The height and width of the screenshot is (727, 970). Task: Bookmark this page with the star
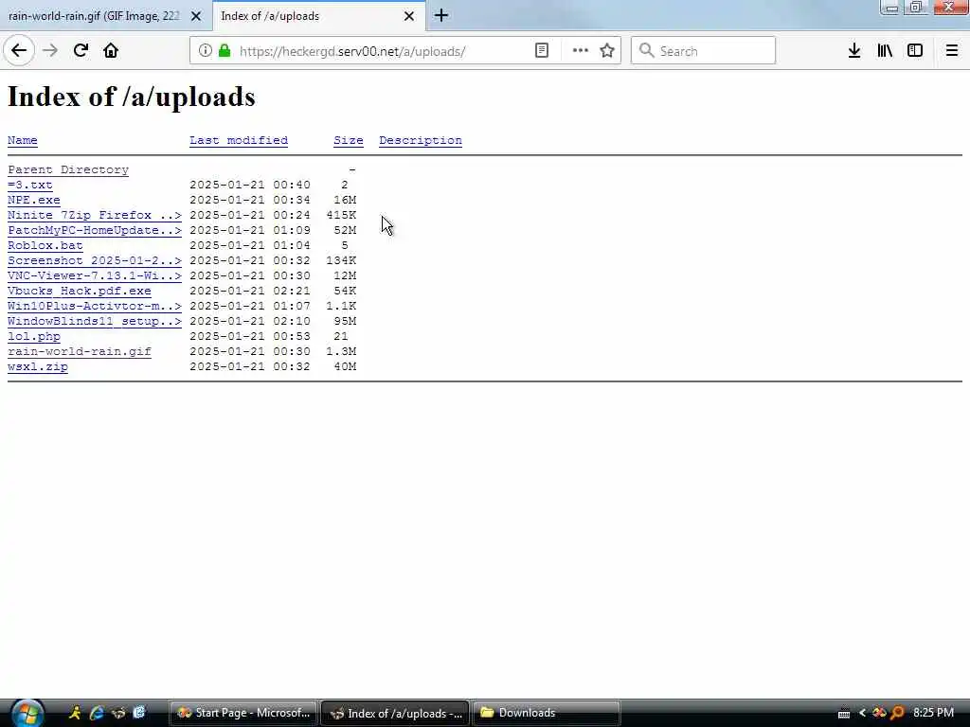click(x=607, y=51)
